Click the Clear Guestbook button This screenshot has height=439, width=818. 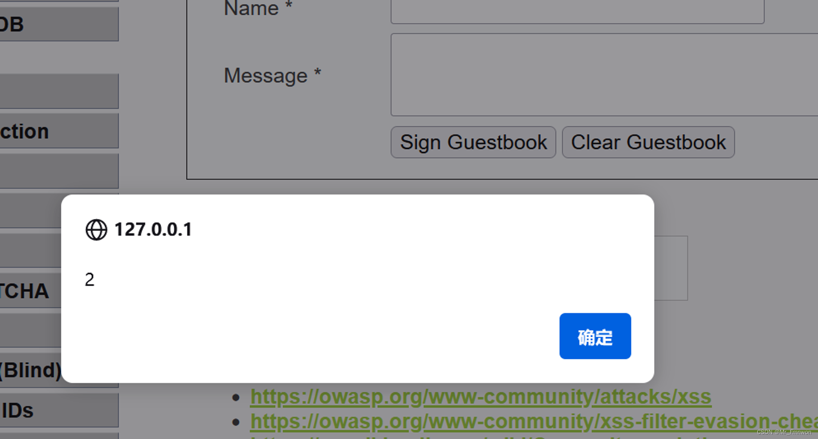pos(648,142)
